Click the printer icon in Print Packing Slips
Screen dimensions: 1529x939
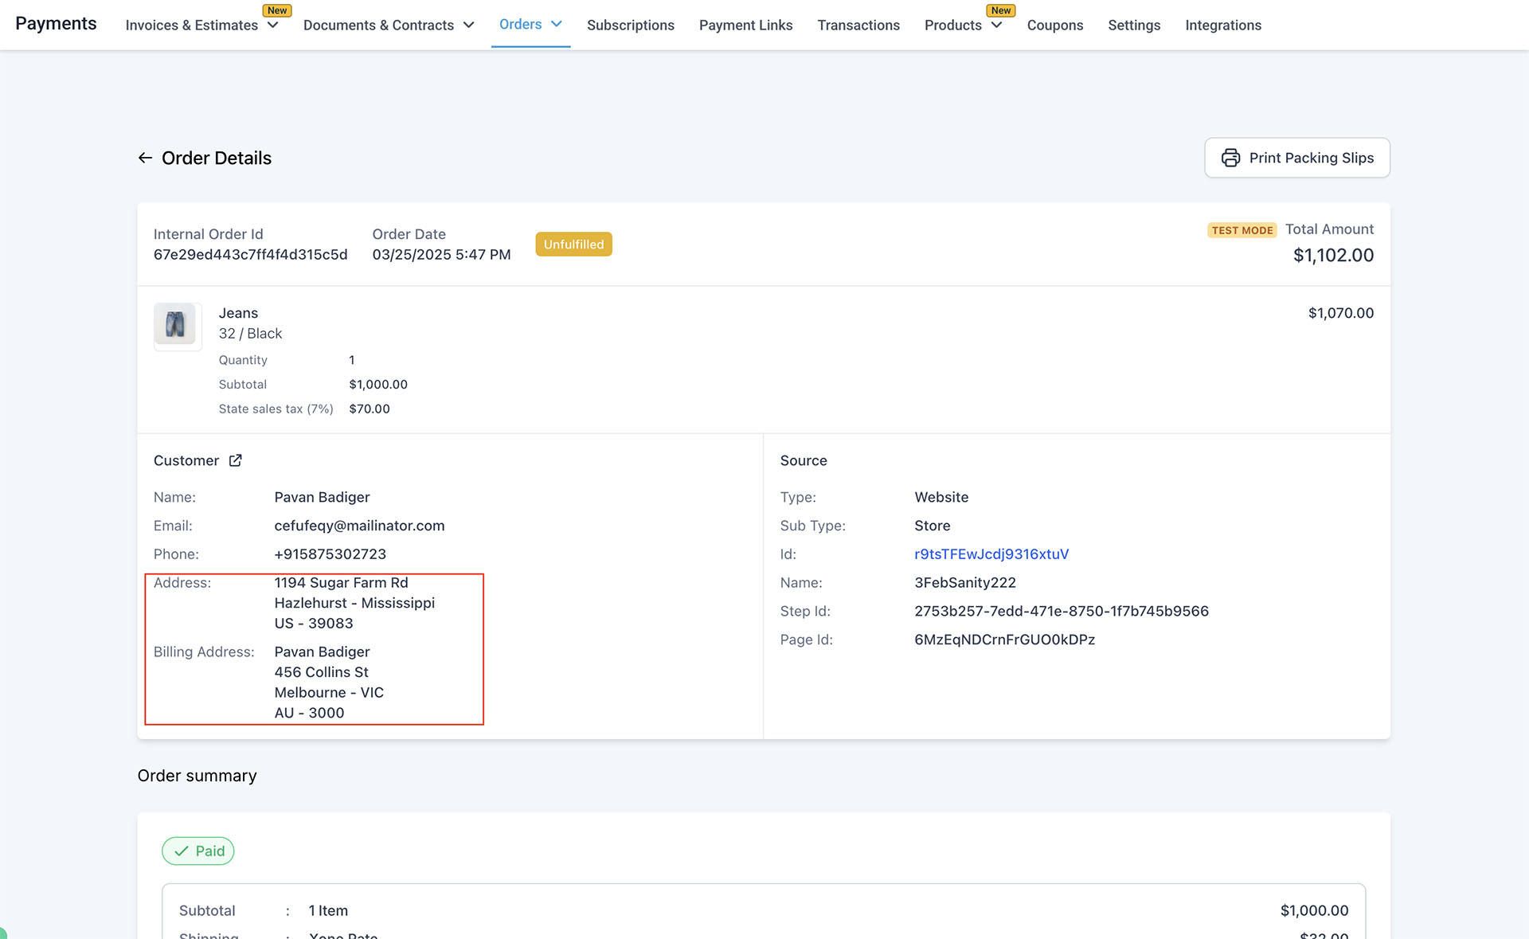1230,158
